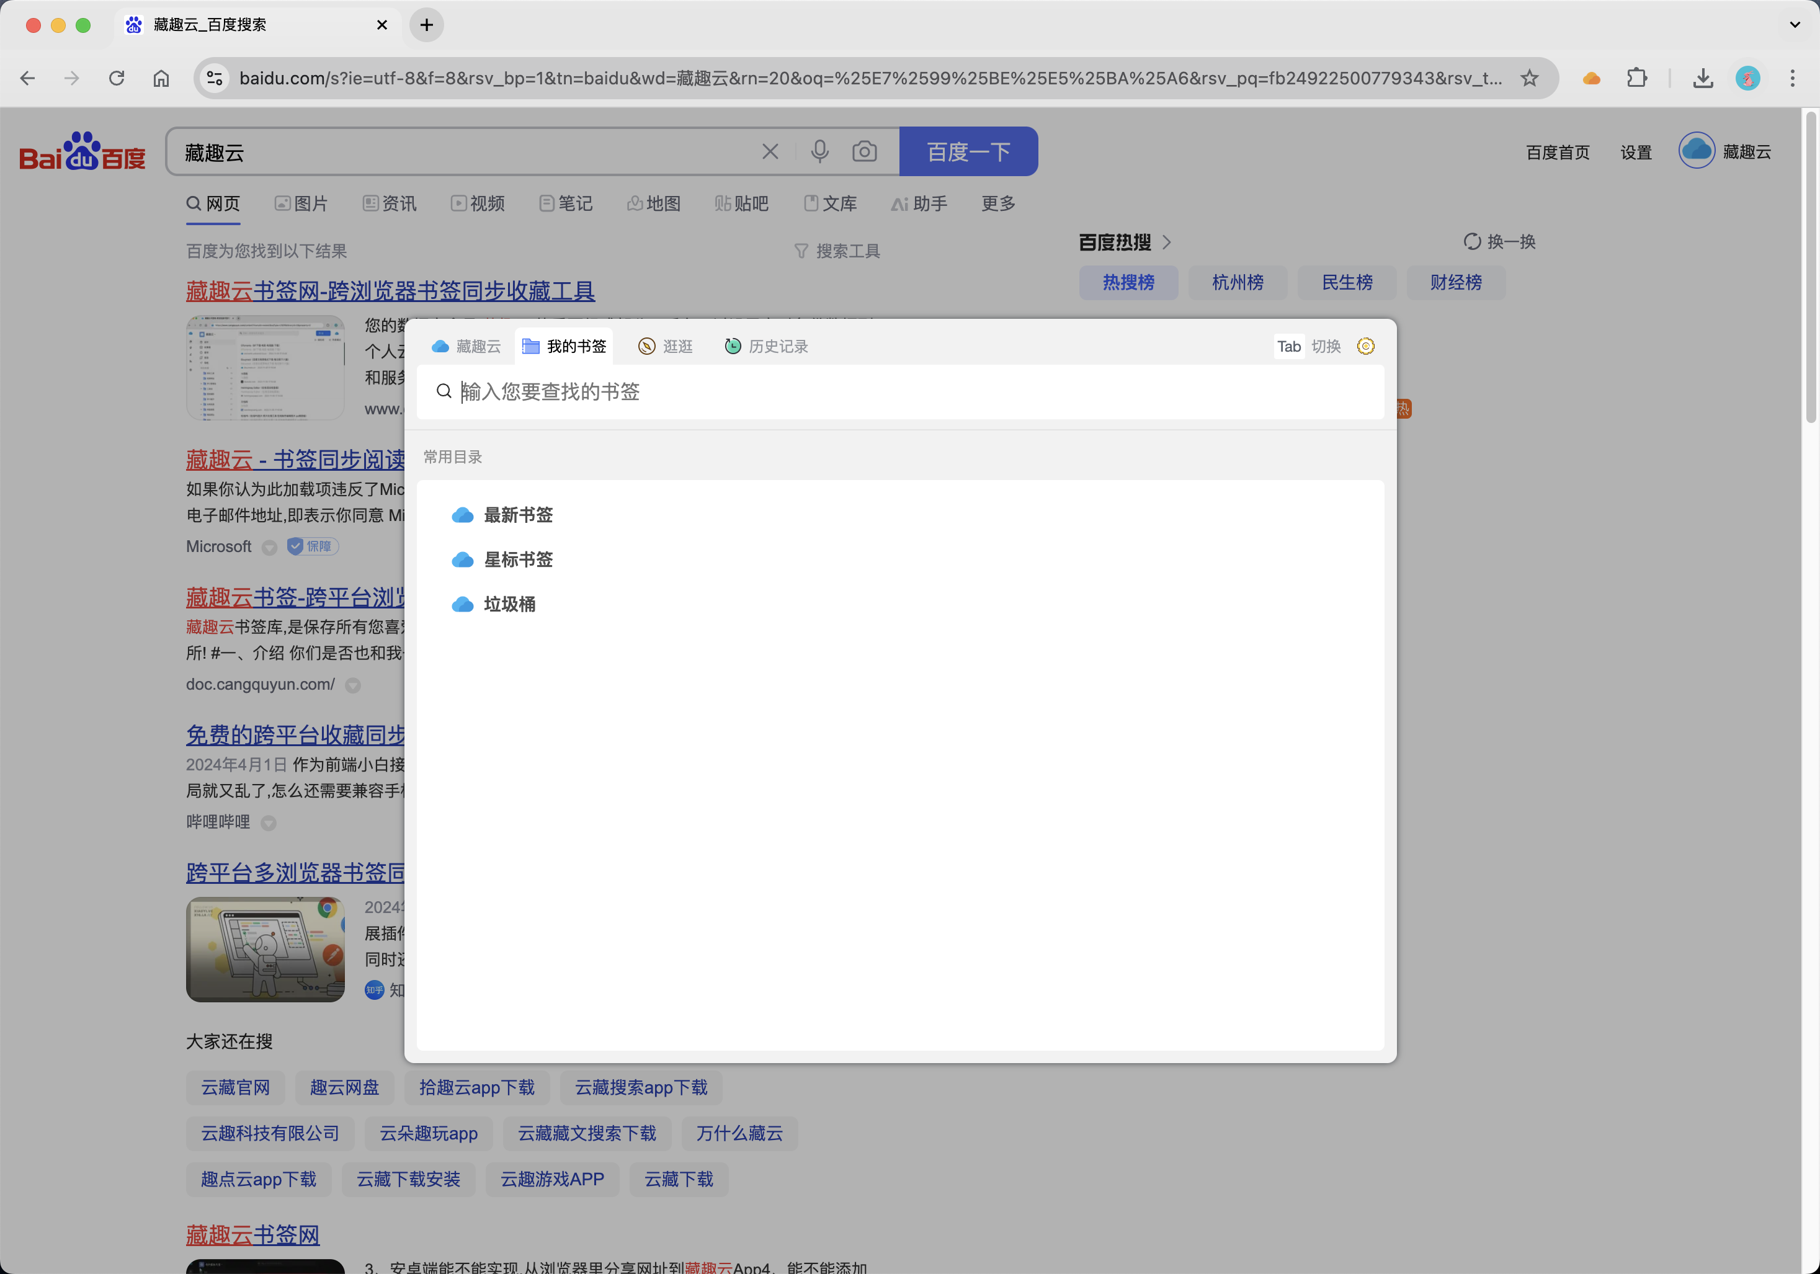The height and width of the screenshot is (1274, 1820).
Task: Click the 星标书签 folder icon
Action: coord(460,559)
